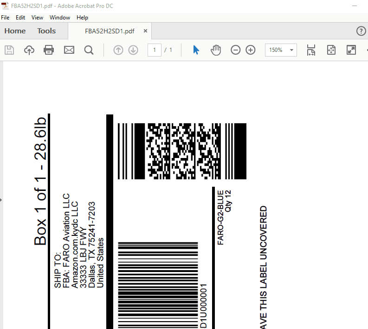Click the Fit one full page icon

click(331, 50)
